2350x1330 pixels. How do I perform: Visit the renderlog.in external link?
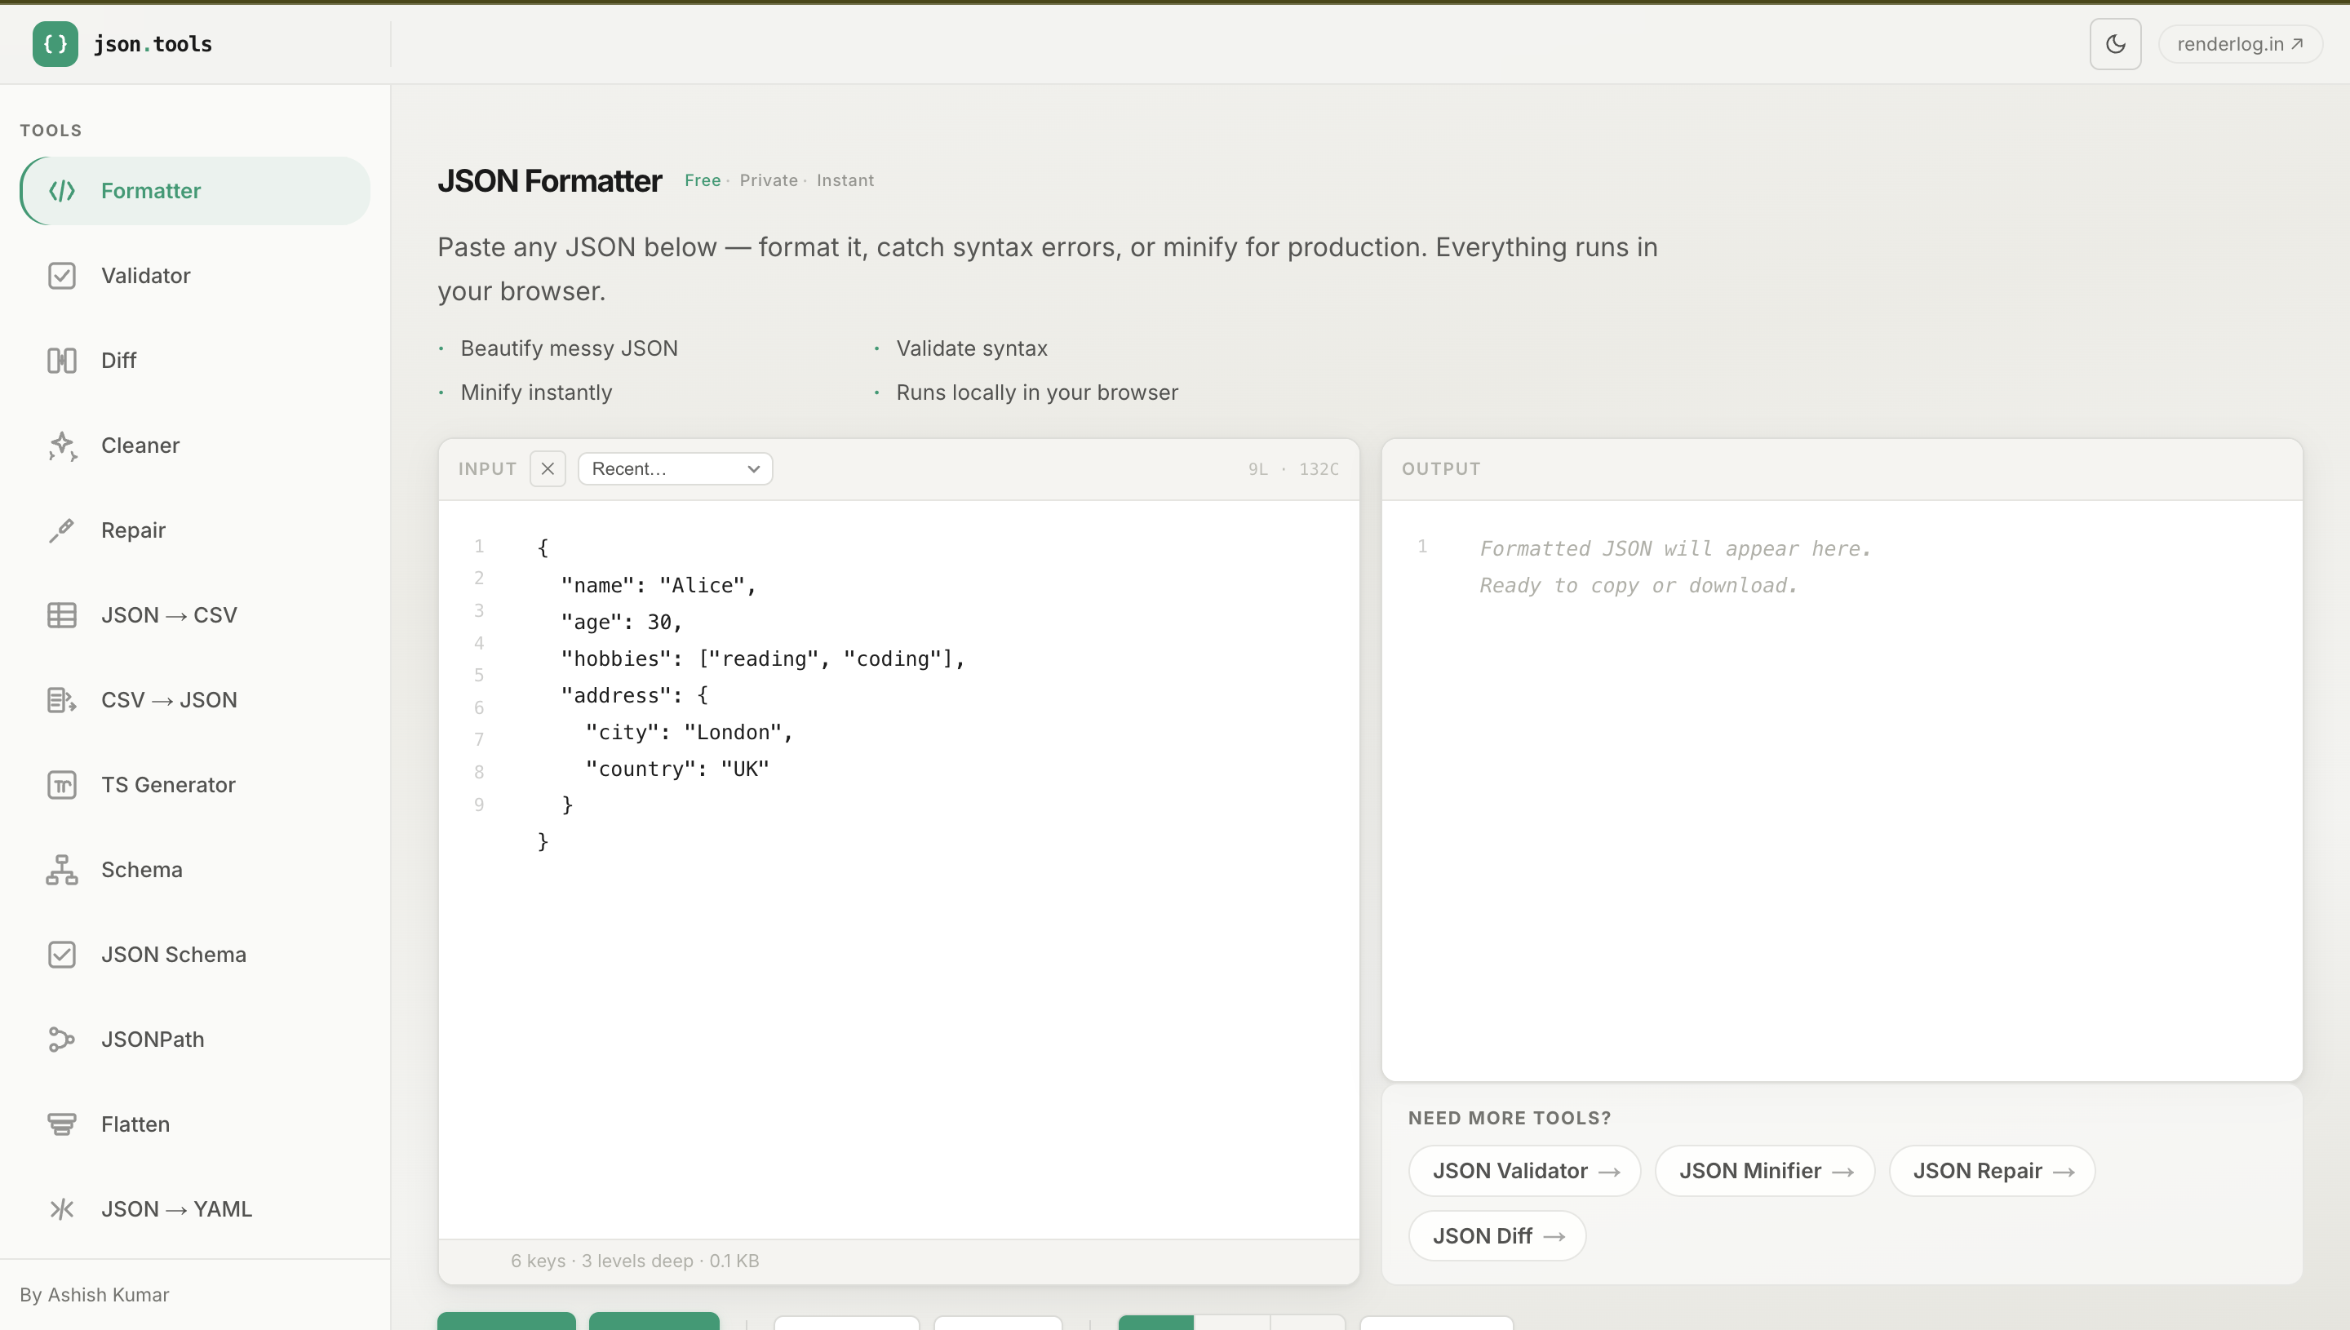(2240, 44)
